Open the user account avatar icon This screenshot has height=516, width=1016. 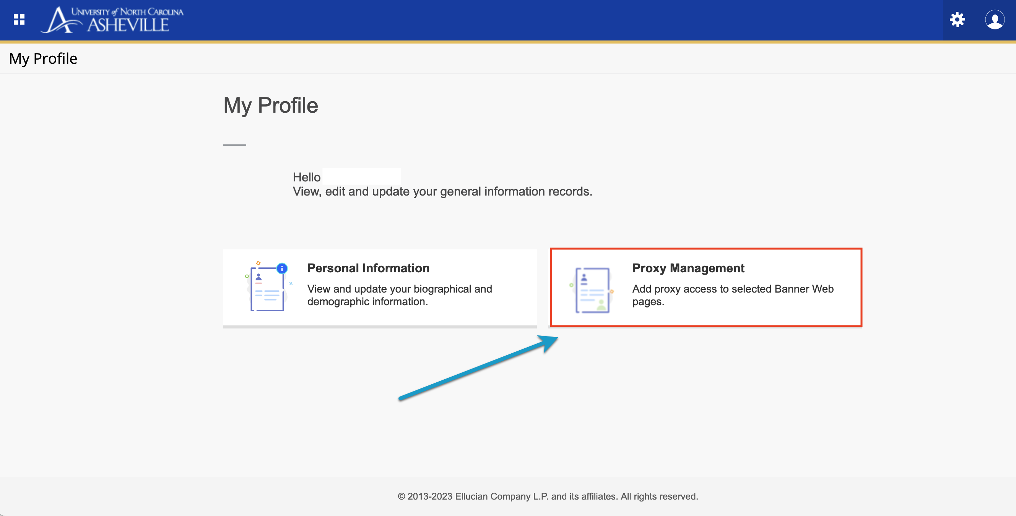tap(994, 19)
